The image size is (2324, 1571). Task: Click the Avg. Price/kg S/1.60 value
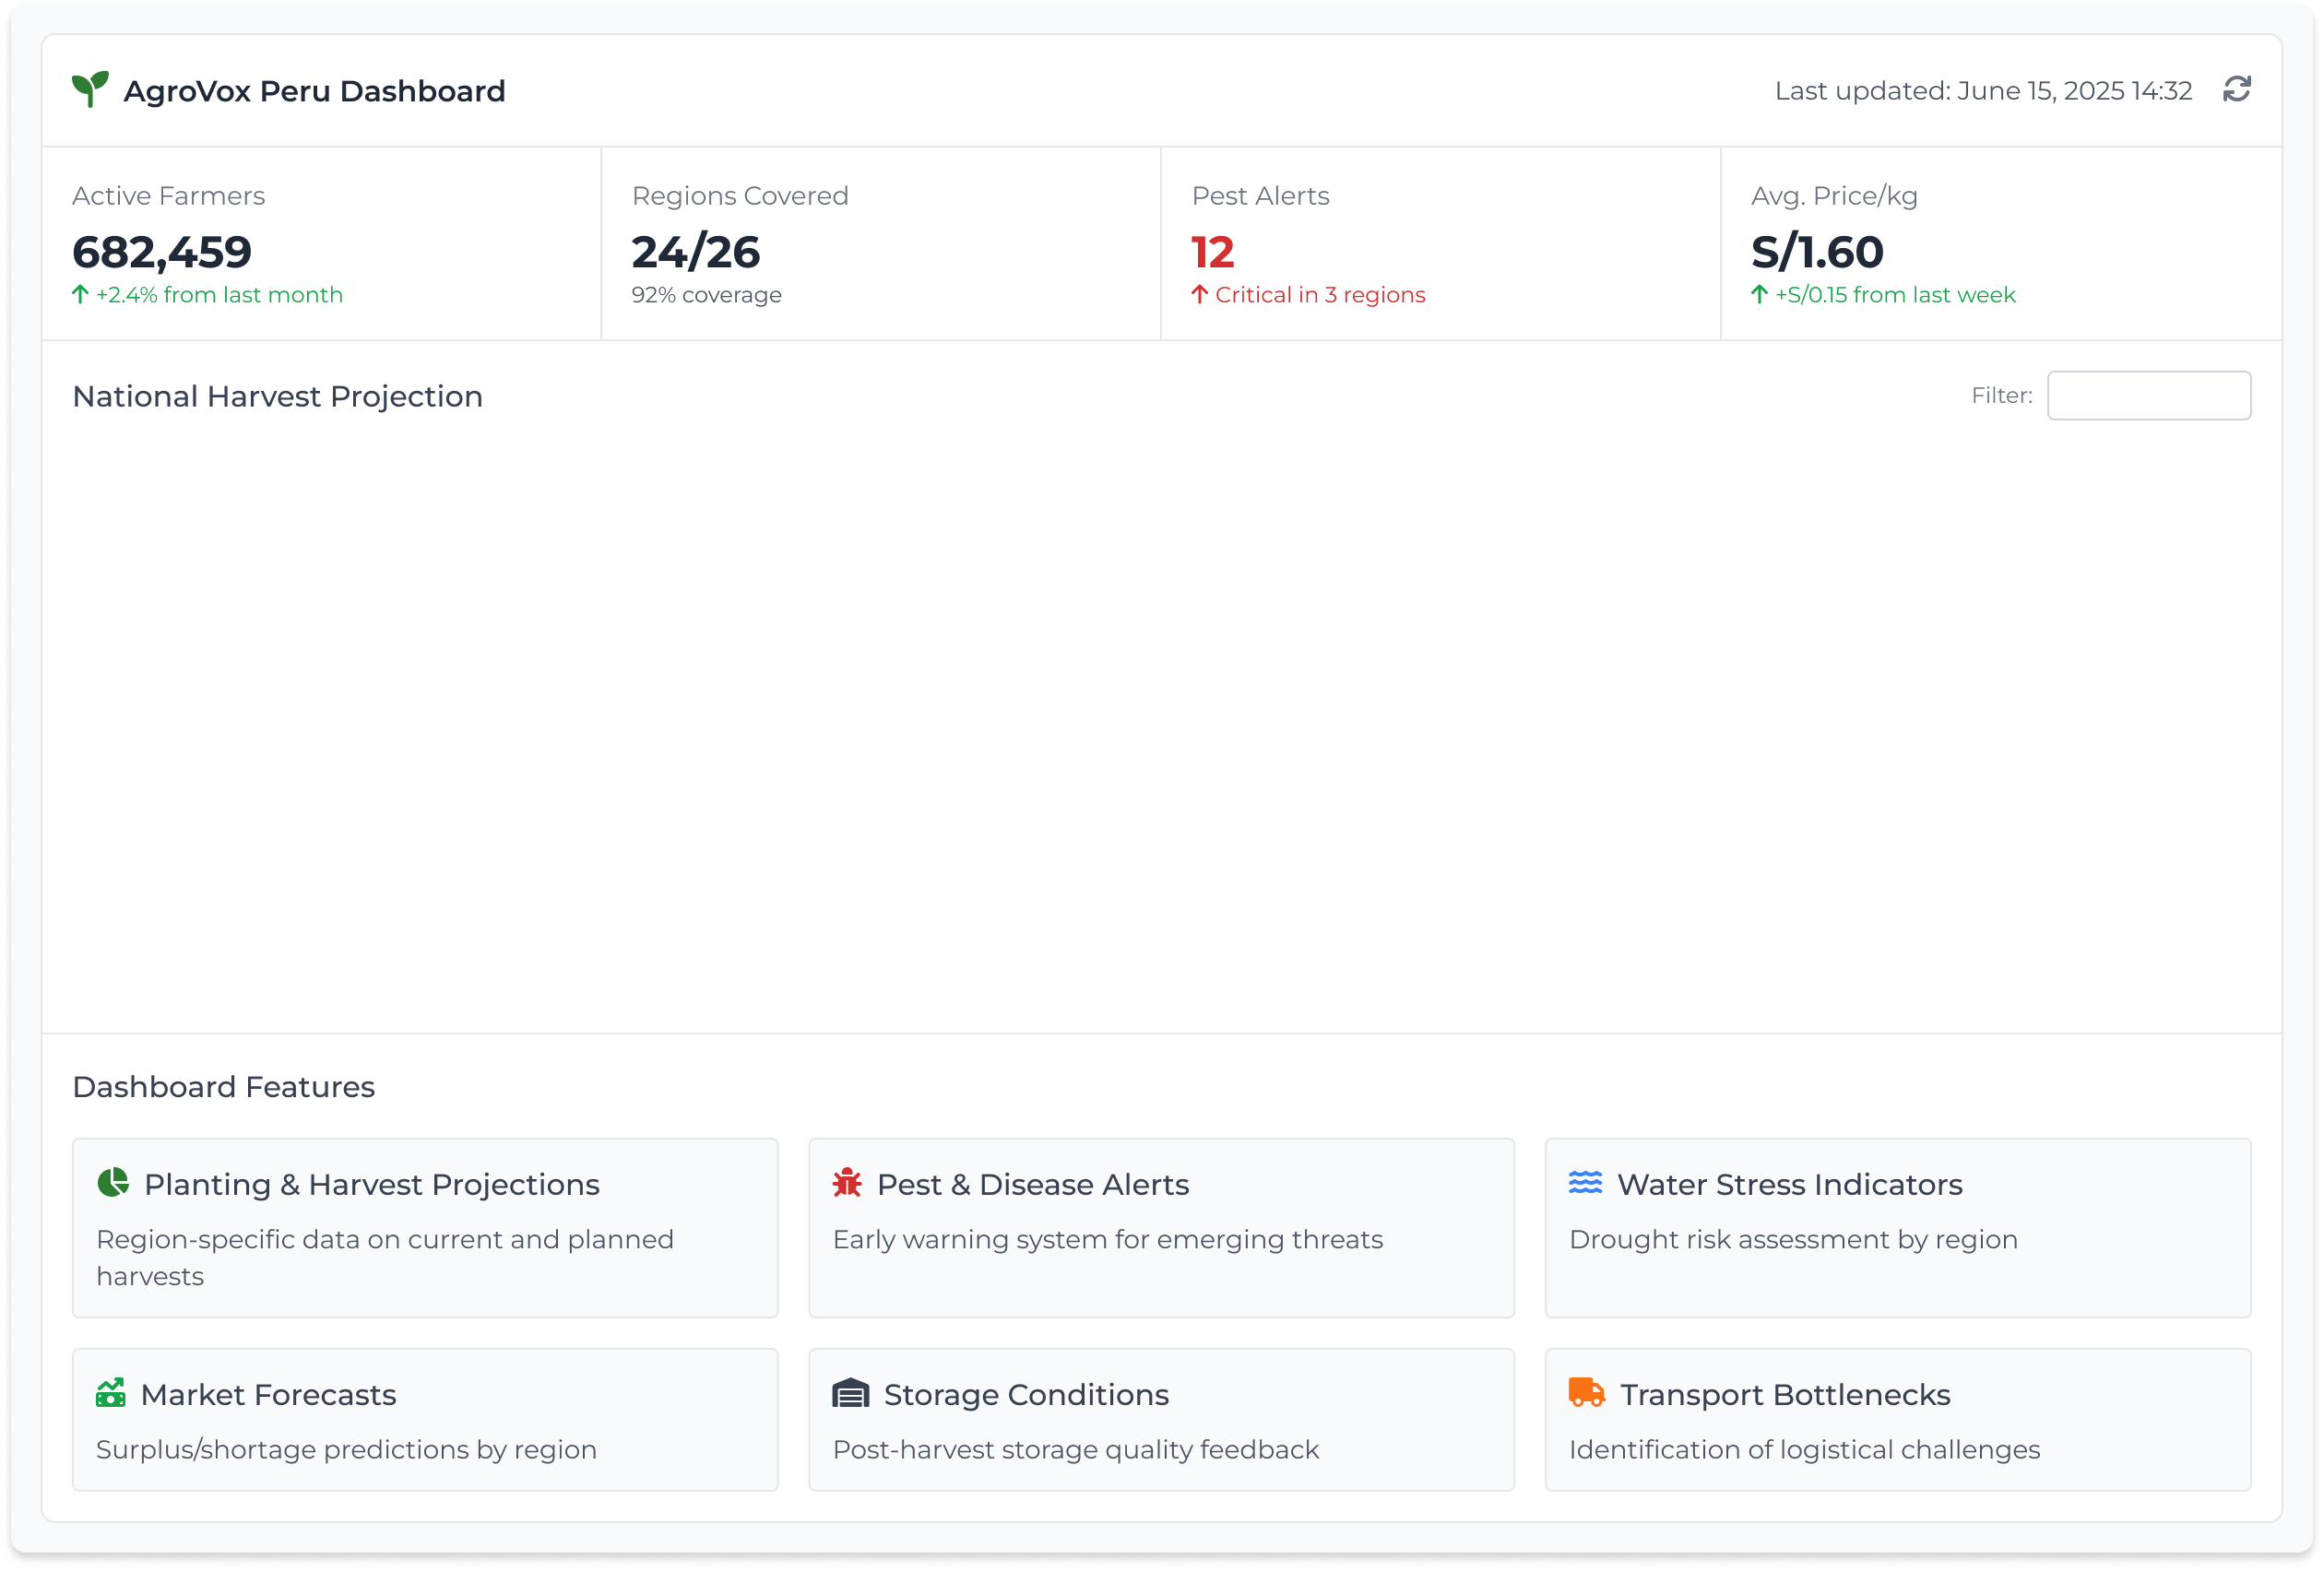(x=1817, y=252)
